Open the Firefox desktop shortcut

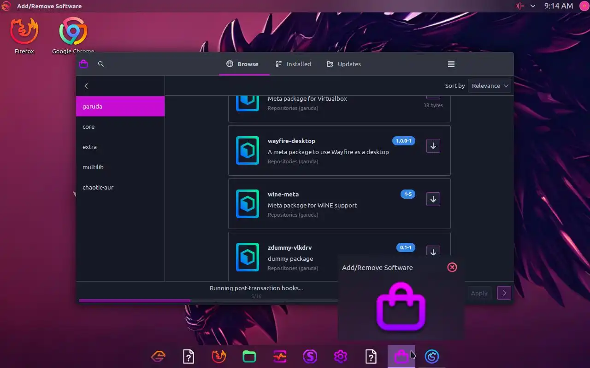pyautogui.click(x=24, y=36)
